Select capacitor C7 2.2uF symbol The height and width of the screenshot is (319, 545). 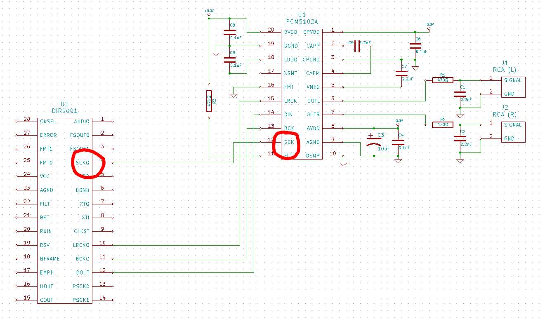pyautogui.click(x=401, y=73)
